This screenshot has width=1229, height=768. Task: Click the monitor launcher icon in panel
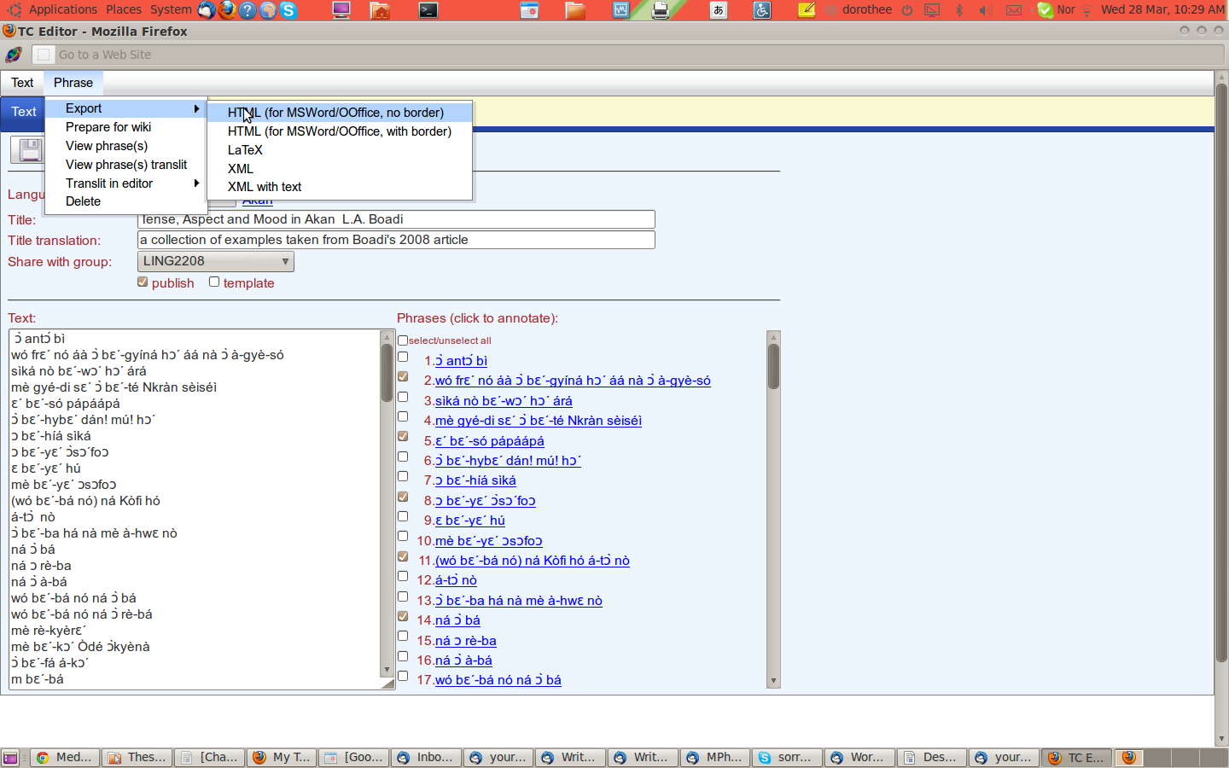point(341,10)
